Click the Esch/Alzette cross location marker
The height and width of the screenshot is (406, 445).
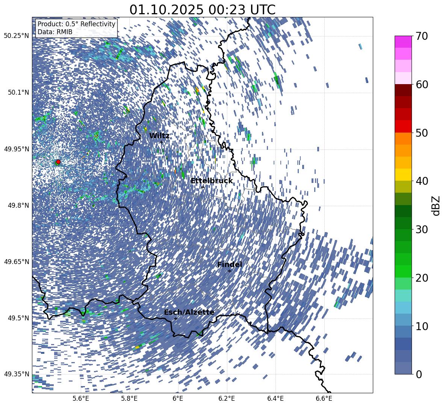point(176,318)
